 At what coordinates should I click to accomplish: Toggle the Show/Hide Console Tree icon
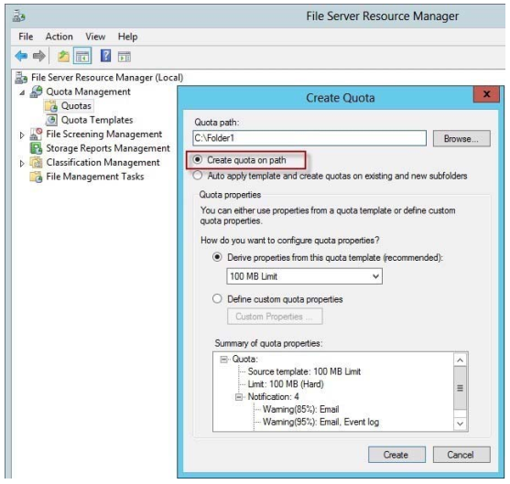(x=82, y=56)
